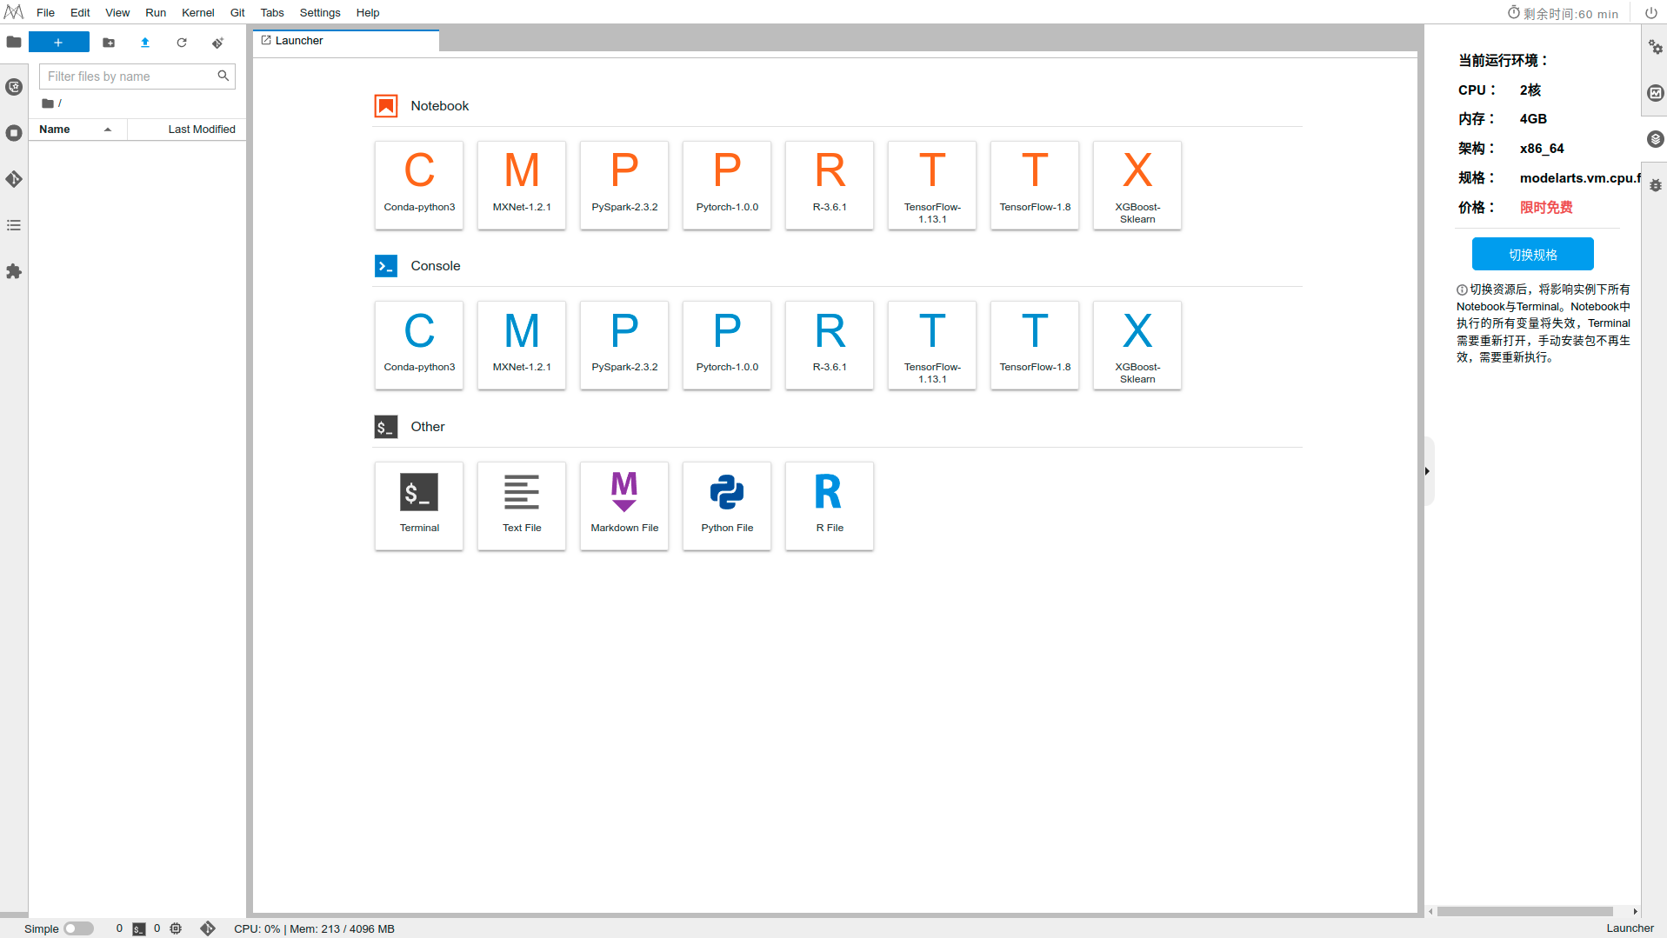The height and width of the screenshot is (938, 1667).
Task: Open the Settings menu
Action: pos(319,13)
